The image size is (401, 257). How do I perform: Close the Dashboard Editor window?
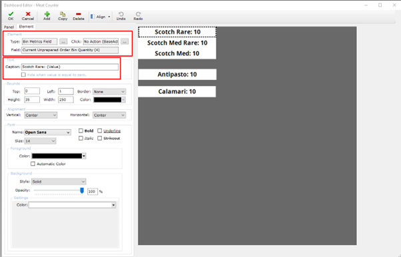coord(394,5)
